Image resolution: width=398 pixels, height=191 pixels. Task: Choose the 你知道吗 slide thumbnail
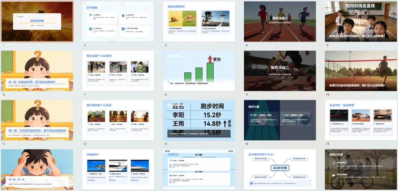point(118,169)
